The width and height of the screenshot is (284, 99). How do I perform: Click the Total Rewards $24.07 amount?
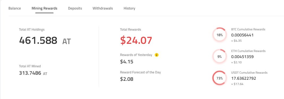(x=136, y=40)
